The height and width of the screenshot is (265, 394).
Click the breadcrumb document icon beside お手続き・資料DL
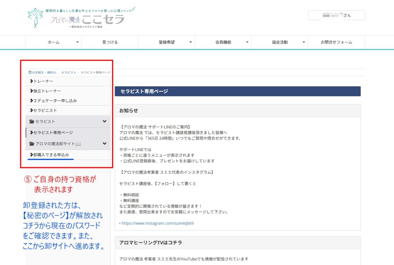(30, 72)
